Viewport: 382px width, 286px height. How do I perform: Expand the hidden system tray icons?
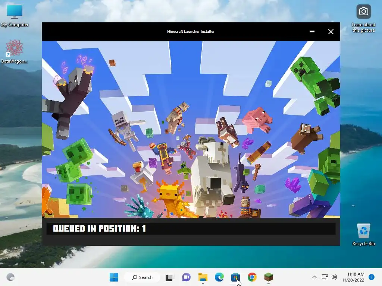click(314, 277)
